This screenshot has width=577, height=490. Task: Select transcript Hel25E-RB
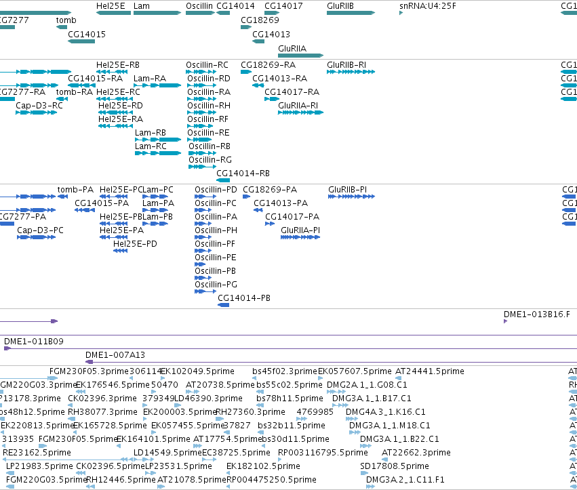(112, 72)
